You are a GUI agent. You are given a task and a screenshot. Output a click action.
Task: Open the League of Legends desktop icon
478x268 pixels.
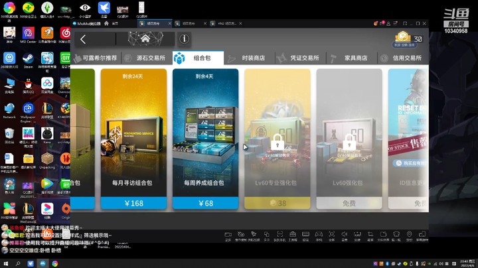coord(47,111)
